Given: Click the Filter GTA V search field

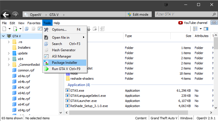Looking at the screenshot, I should click(184, 14).
